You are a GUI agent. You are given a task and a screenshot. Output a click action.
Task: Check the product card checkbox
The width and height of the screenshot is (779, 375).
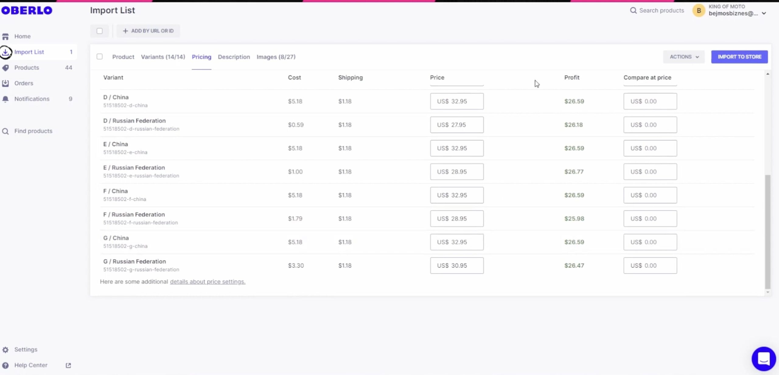tap(100, 57)
